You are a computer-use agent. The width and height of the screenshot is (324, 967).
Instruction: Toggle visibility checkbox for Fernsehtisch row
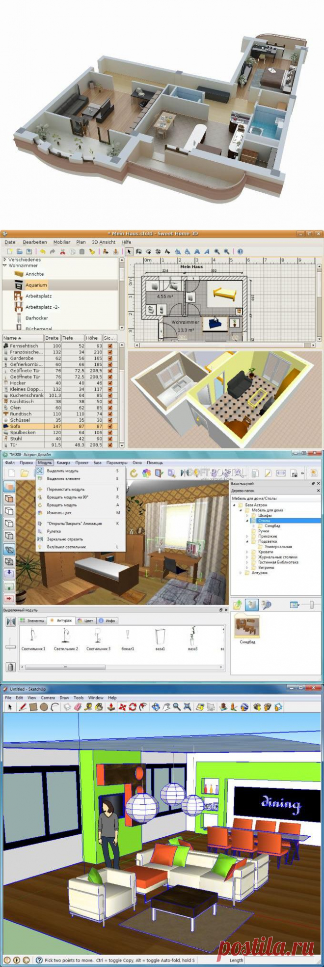coord(110,346)
